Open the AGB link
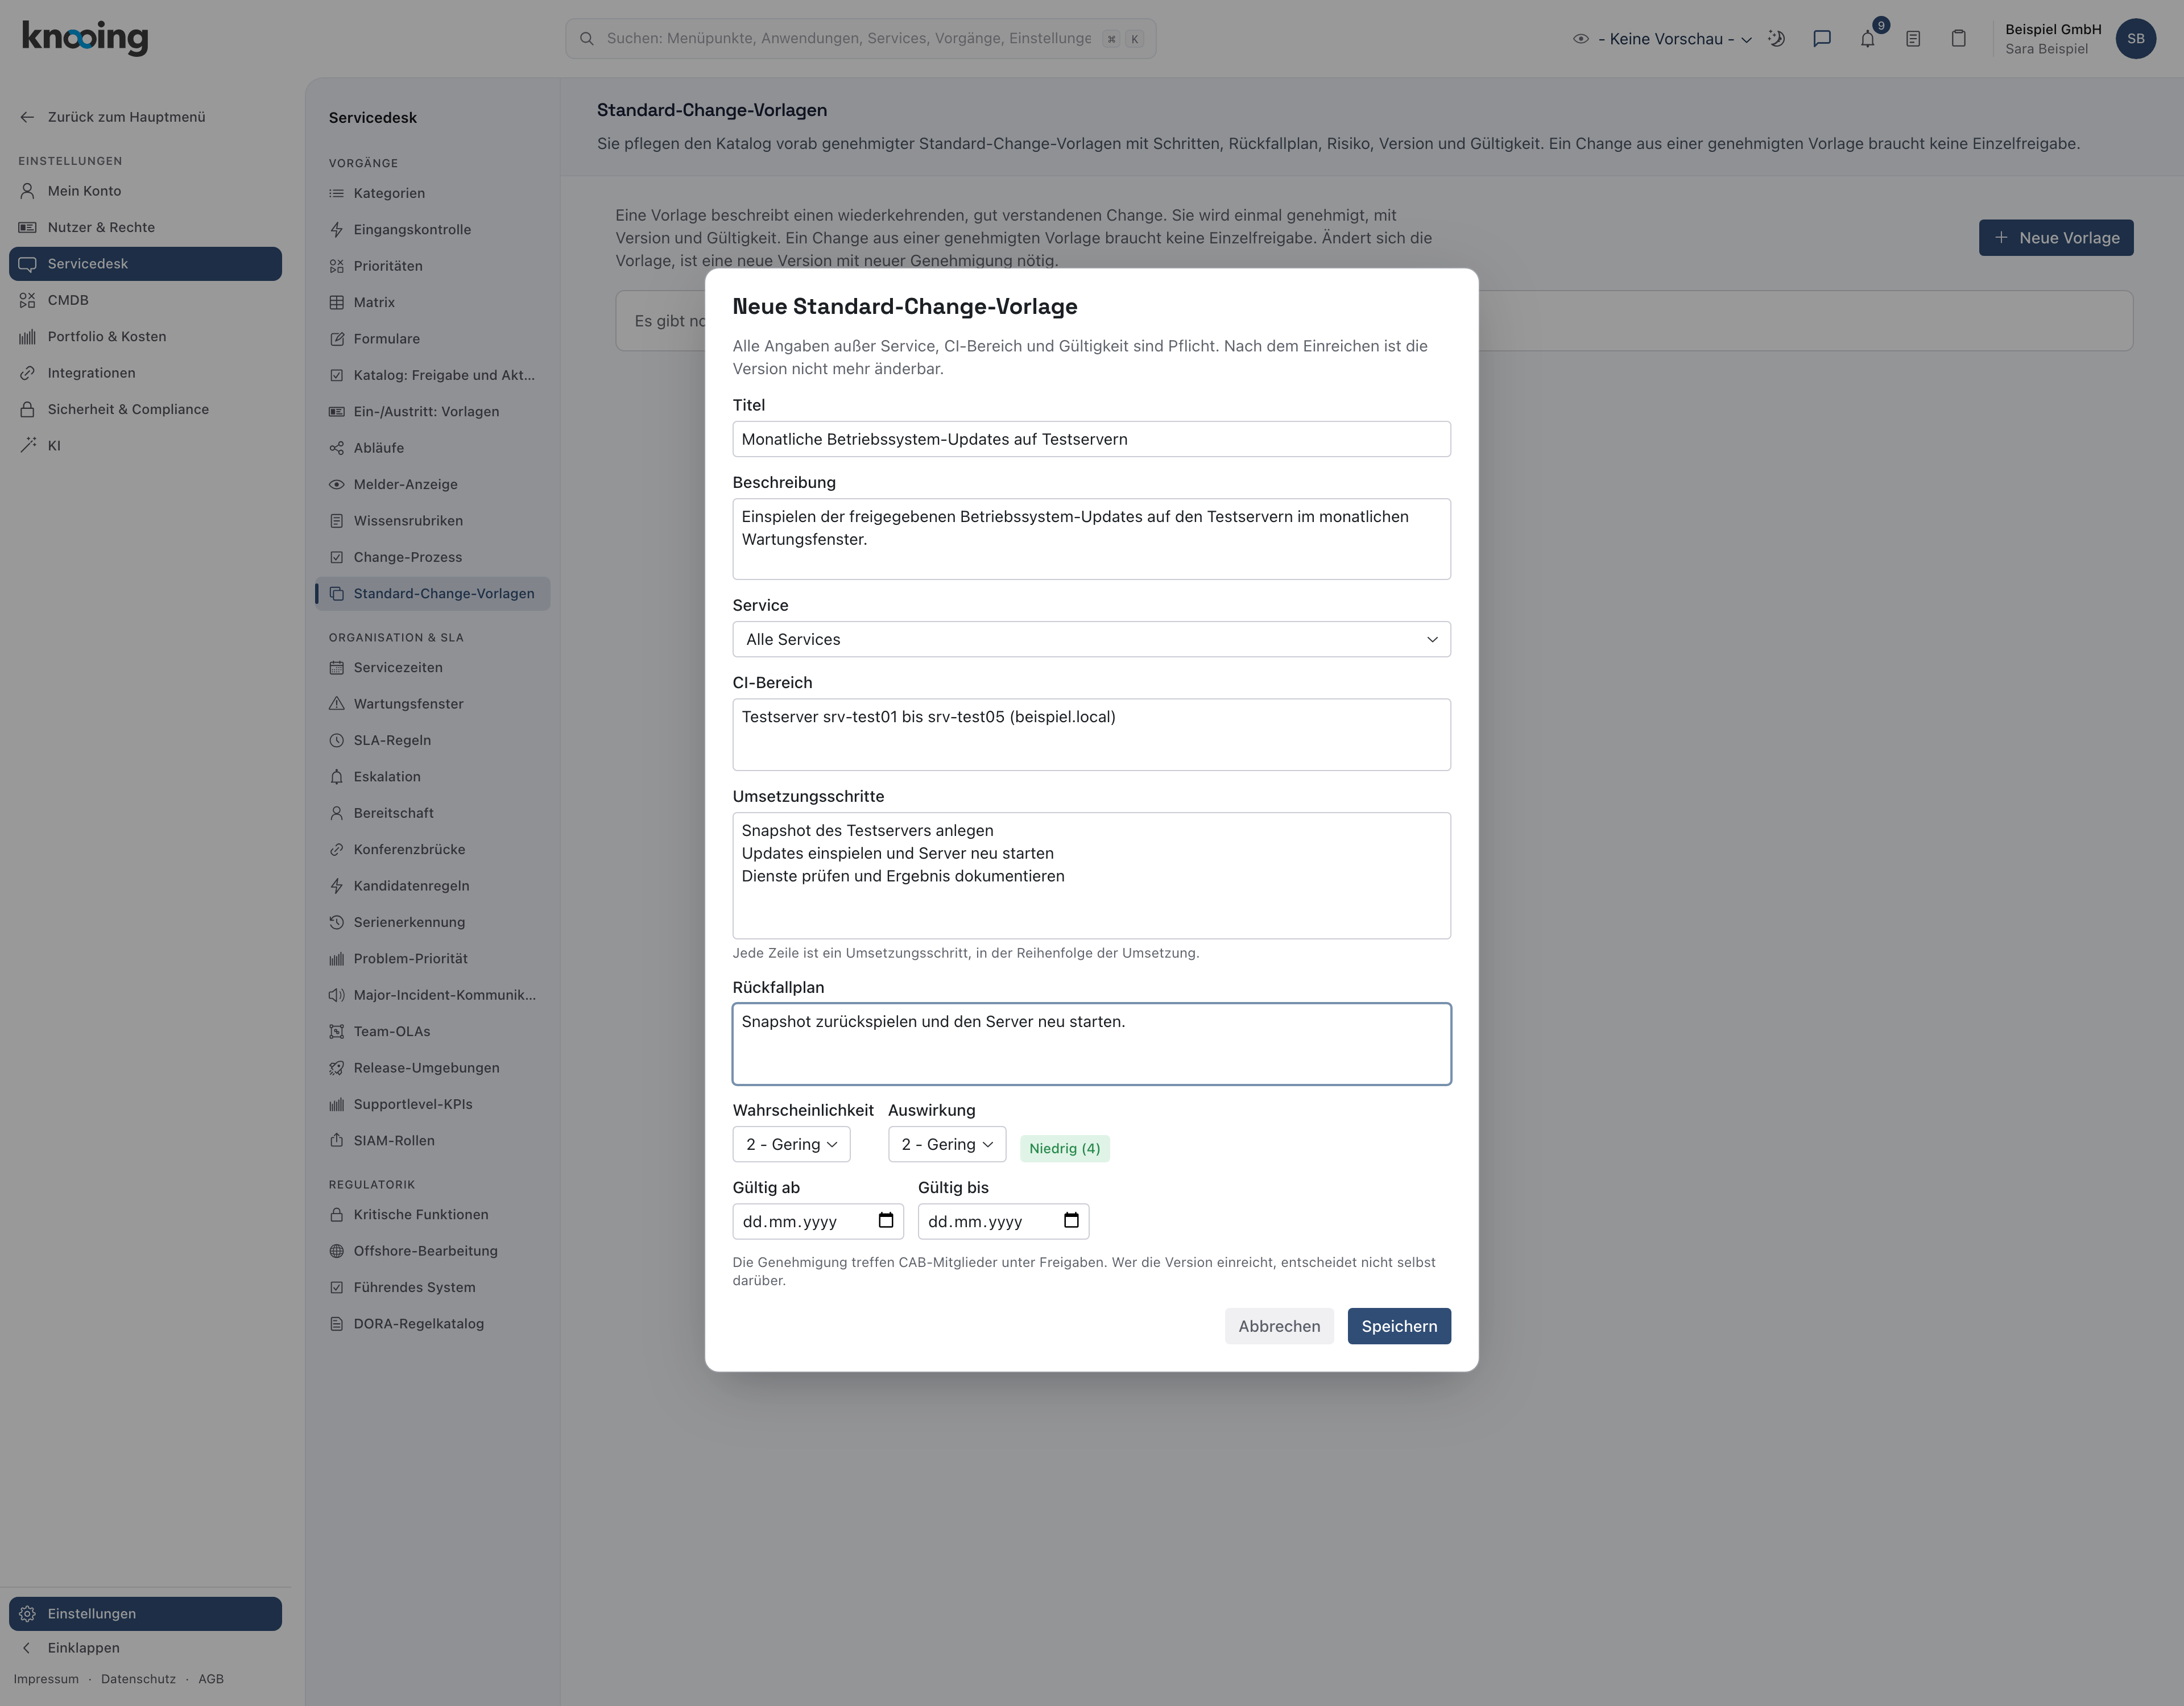The width and height of the screenshot is (2184, 1706). (211, 1679)
